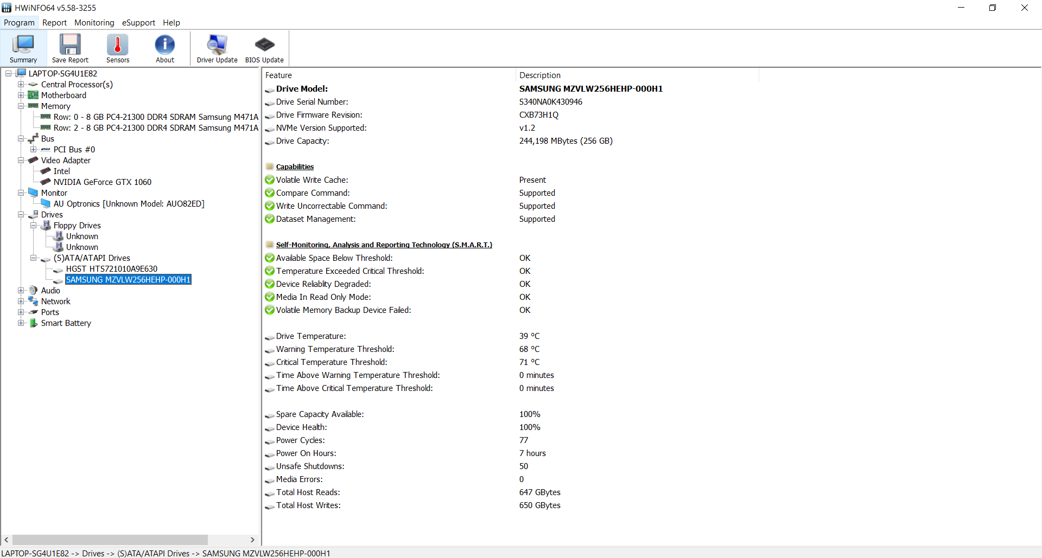This screenshot has width=1042, height=558.
Task: Click the status bar path text
Action: pyautogui.click(x=166, y=553)
